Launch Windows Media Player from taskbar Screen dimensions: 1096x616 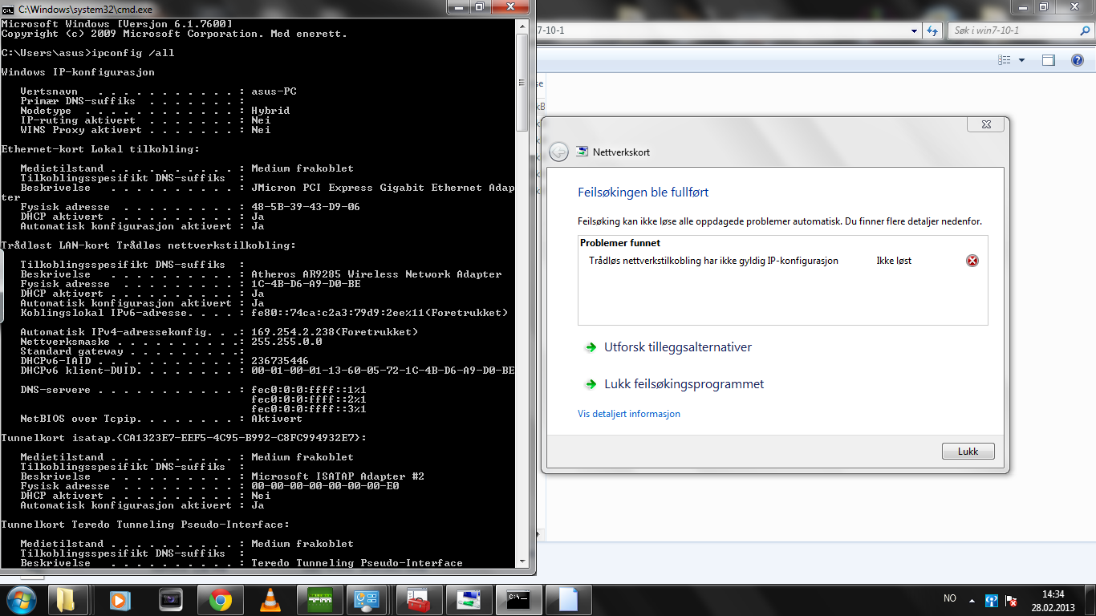pos(119,600)
